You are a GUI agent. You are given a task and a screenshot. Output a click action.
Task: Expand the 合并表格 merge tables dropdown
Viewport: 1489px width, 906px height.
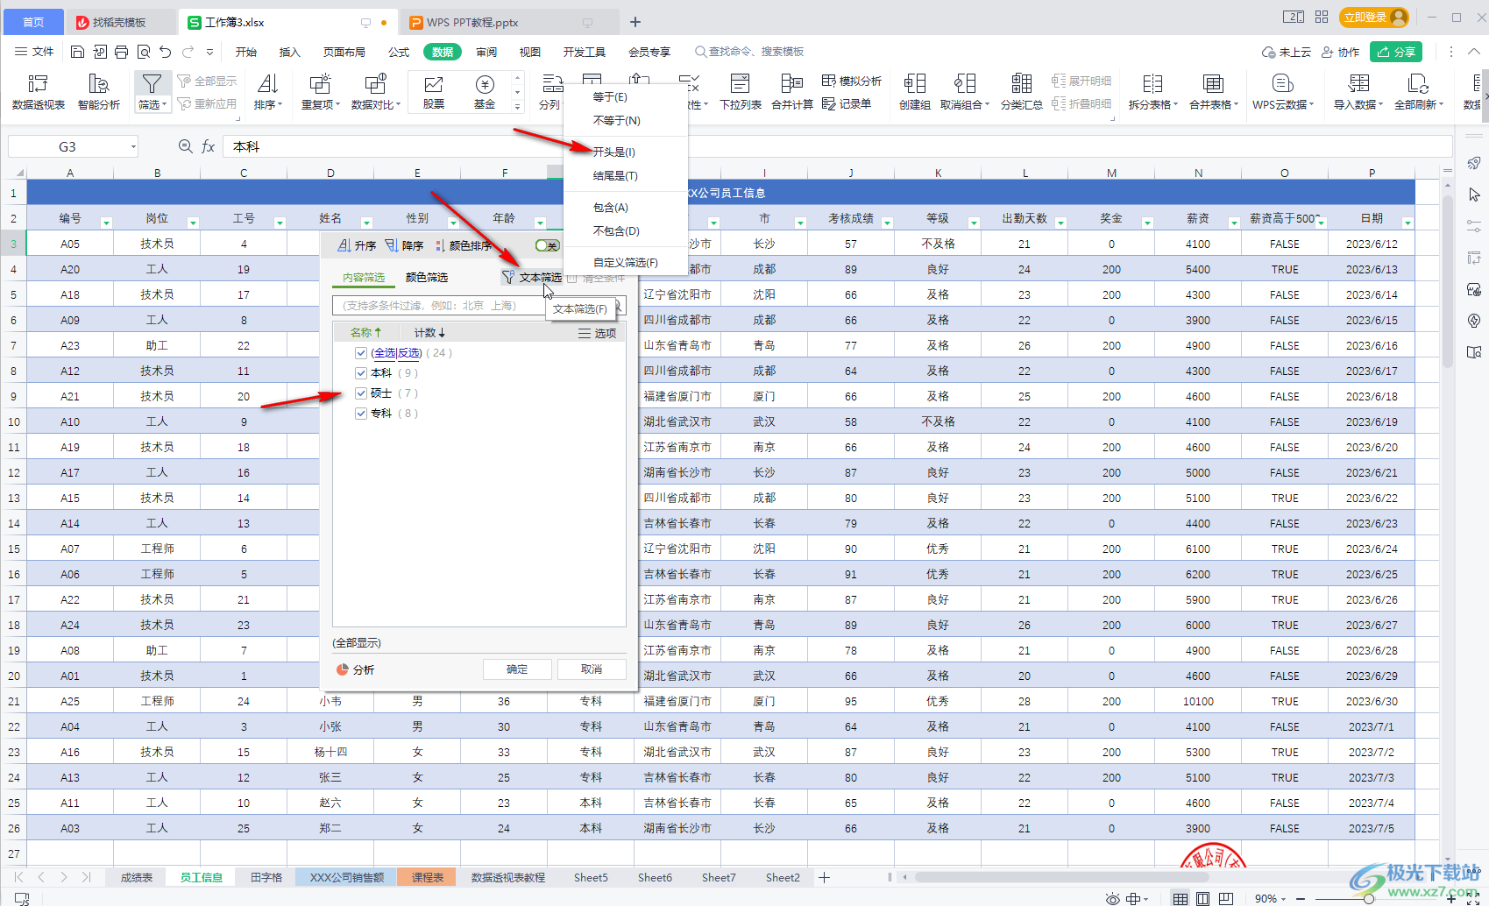coord(1236,104)
